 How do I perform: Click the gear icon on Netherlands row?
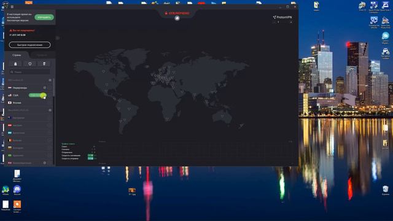pyautogui.click(x=45, y=88)
